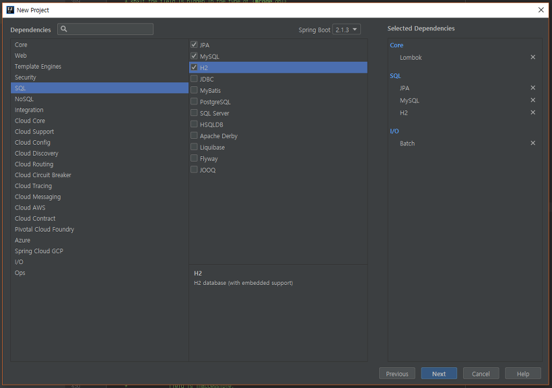
Task: Click the SQL group header in Selected Dependencies
Action: pyautogui.click(x=395, y=75)
